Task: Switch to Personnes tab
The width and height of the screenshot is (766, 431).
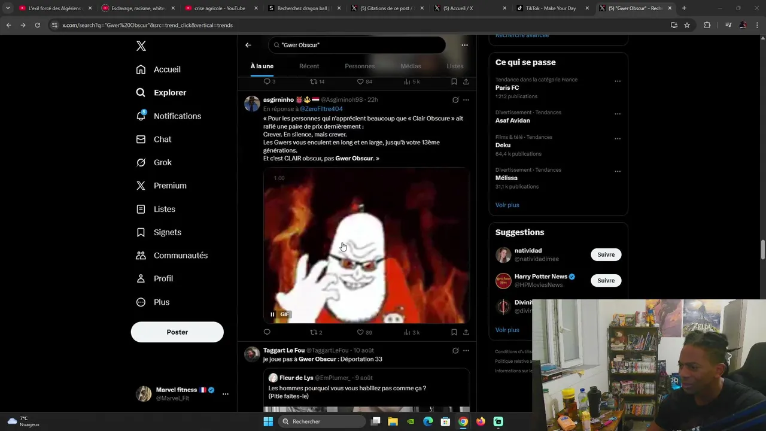Action: [x=360, y=66]
